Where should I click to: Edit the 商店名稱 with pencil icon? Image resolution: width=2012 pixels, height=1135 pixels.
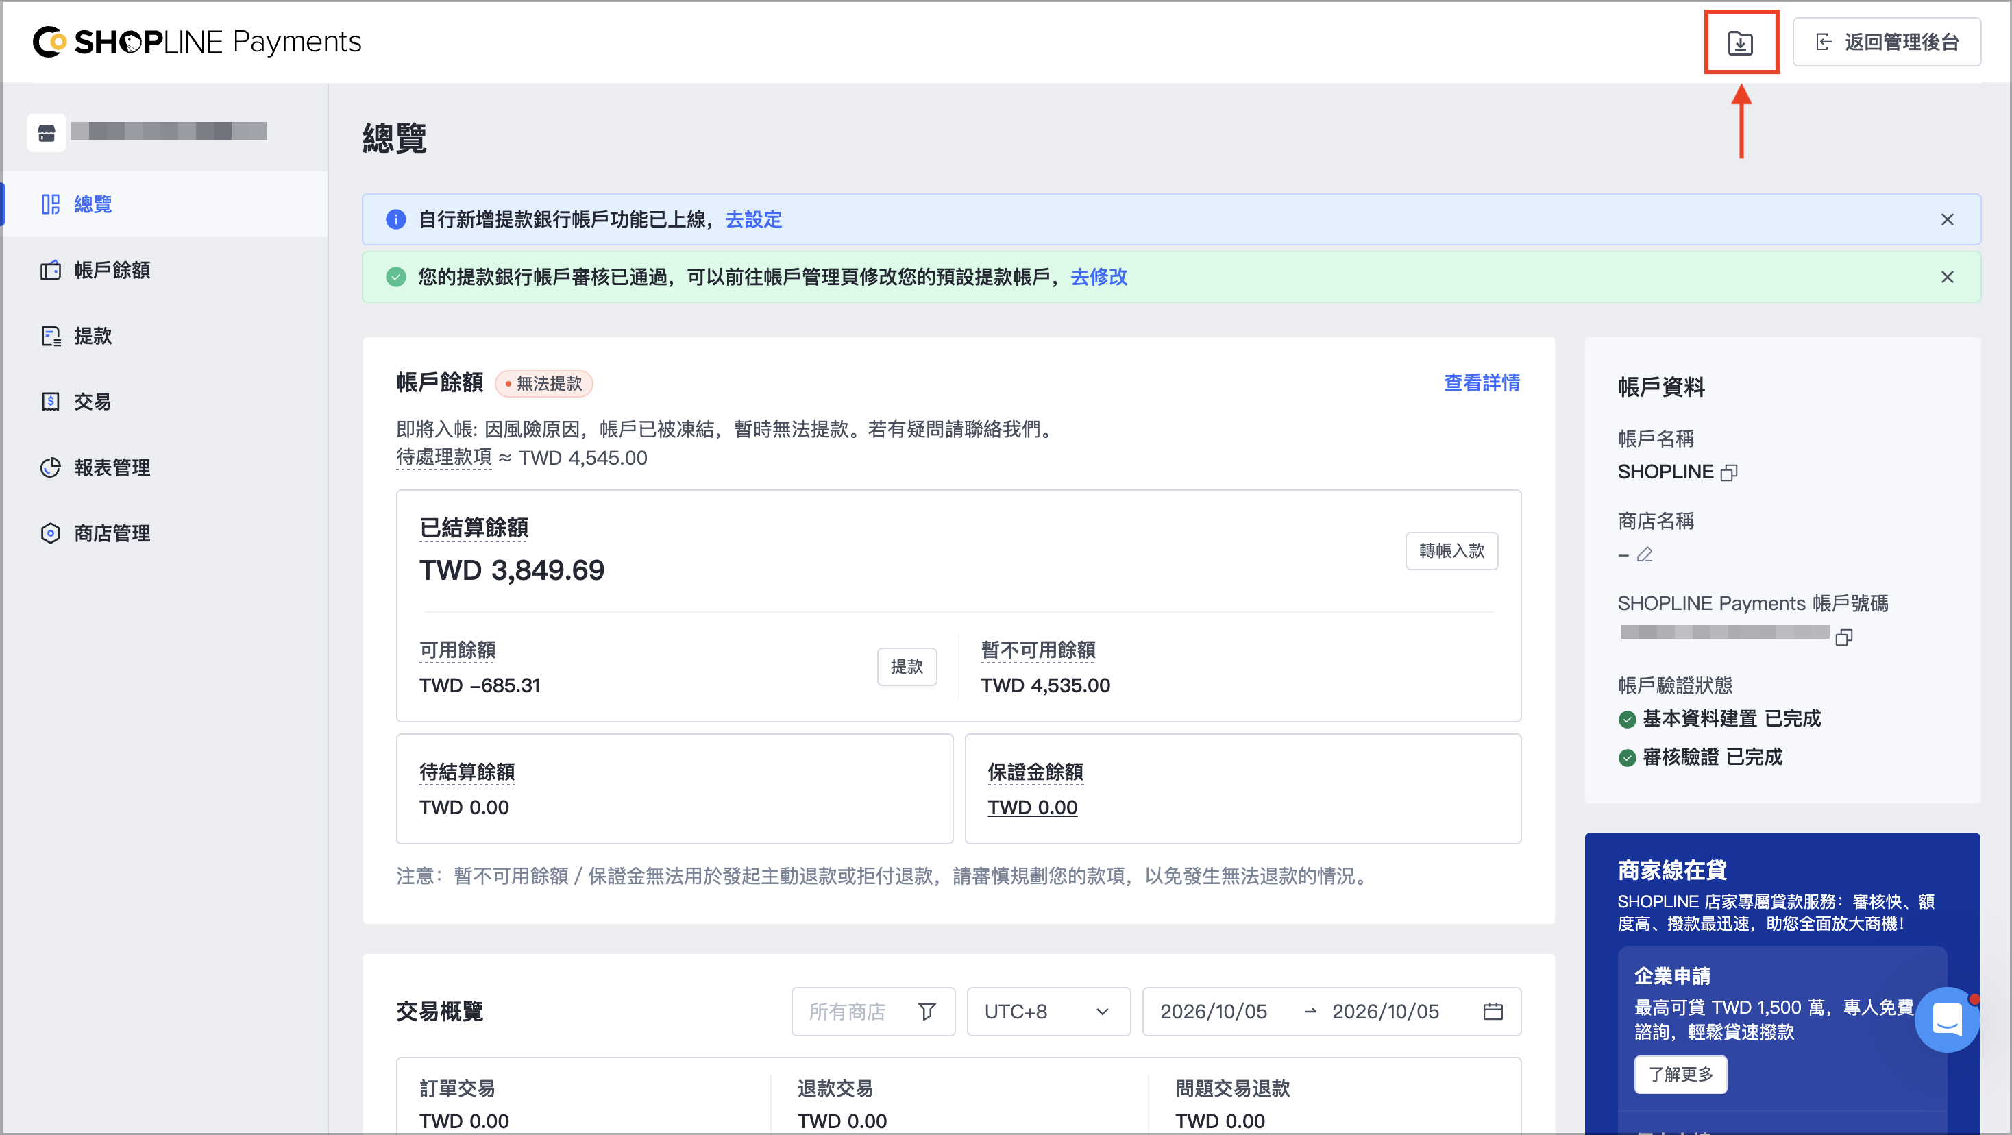tap(1644, 554)
